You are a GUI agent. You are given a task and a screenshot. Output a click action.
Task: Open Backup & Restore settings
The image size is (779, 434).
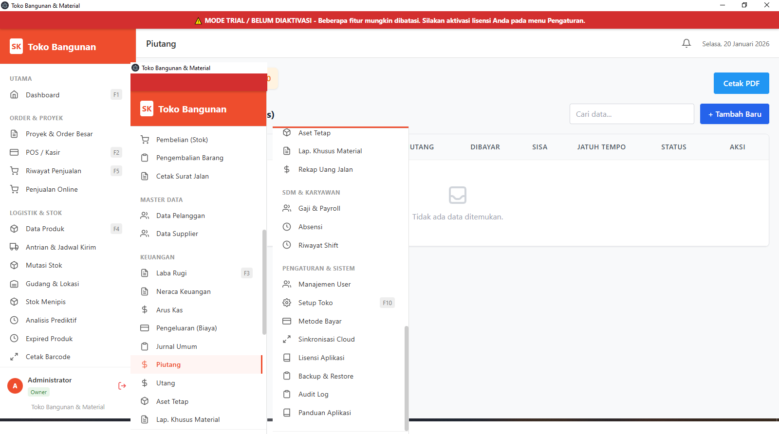click(325, 376)
